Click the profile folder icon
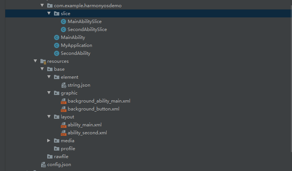292x171 pixels. pos(57,149)
